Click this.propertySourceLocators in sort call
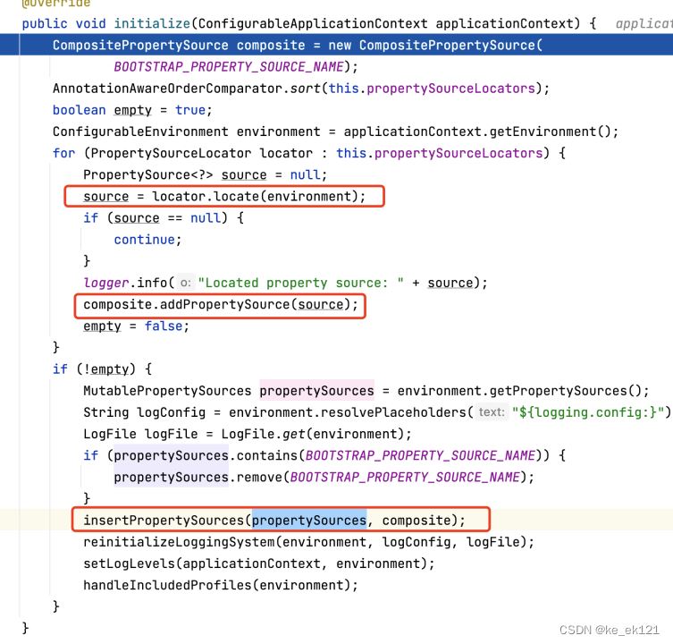The height and width of the screenshot is (644, 673). click(x=432, y=89)
